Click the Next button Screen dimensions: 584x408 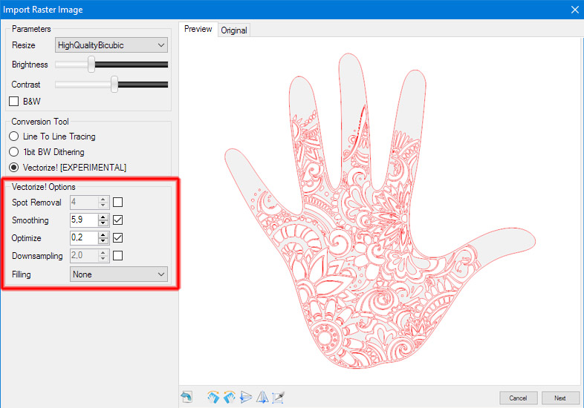[560, 398]
